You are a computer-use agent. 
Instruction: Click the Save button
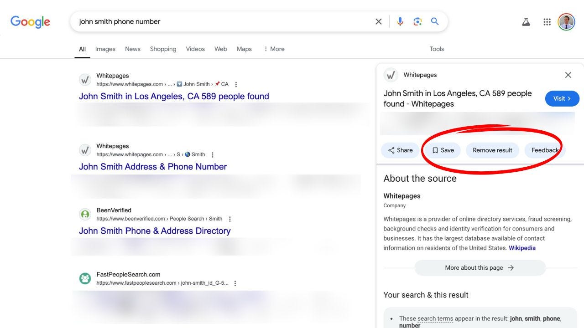tap(443, 150)
